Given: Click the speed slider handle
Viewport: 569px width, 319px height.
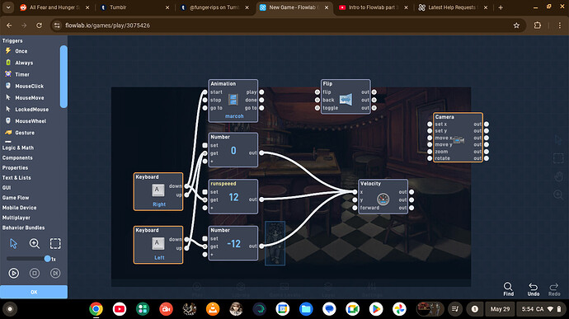Looking at the screenshot, I should (x=47, y=259).
